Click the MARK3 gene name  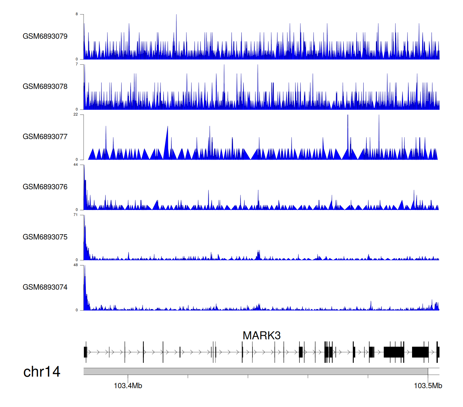[x=261, y=335]
